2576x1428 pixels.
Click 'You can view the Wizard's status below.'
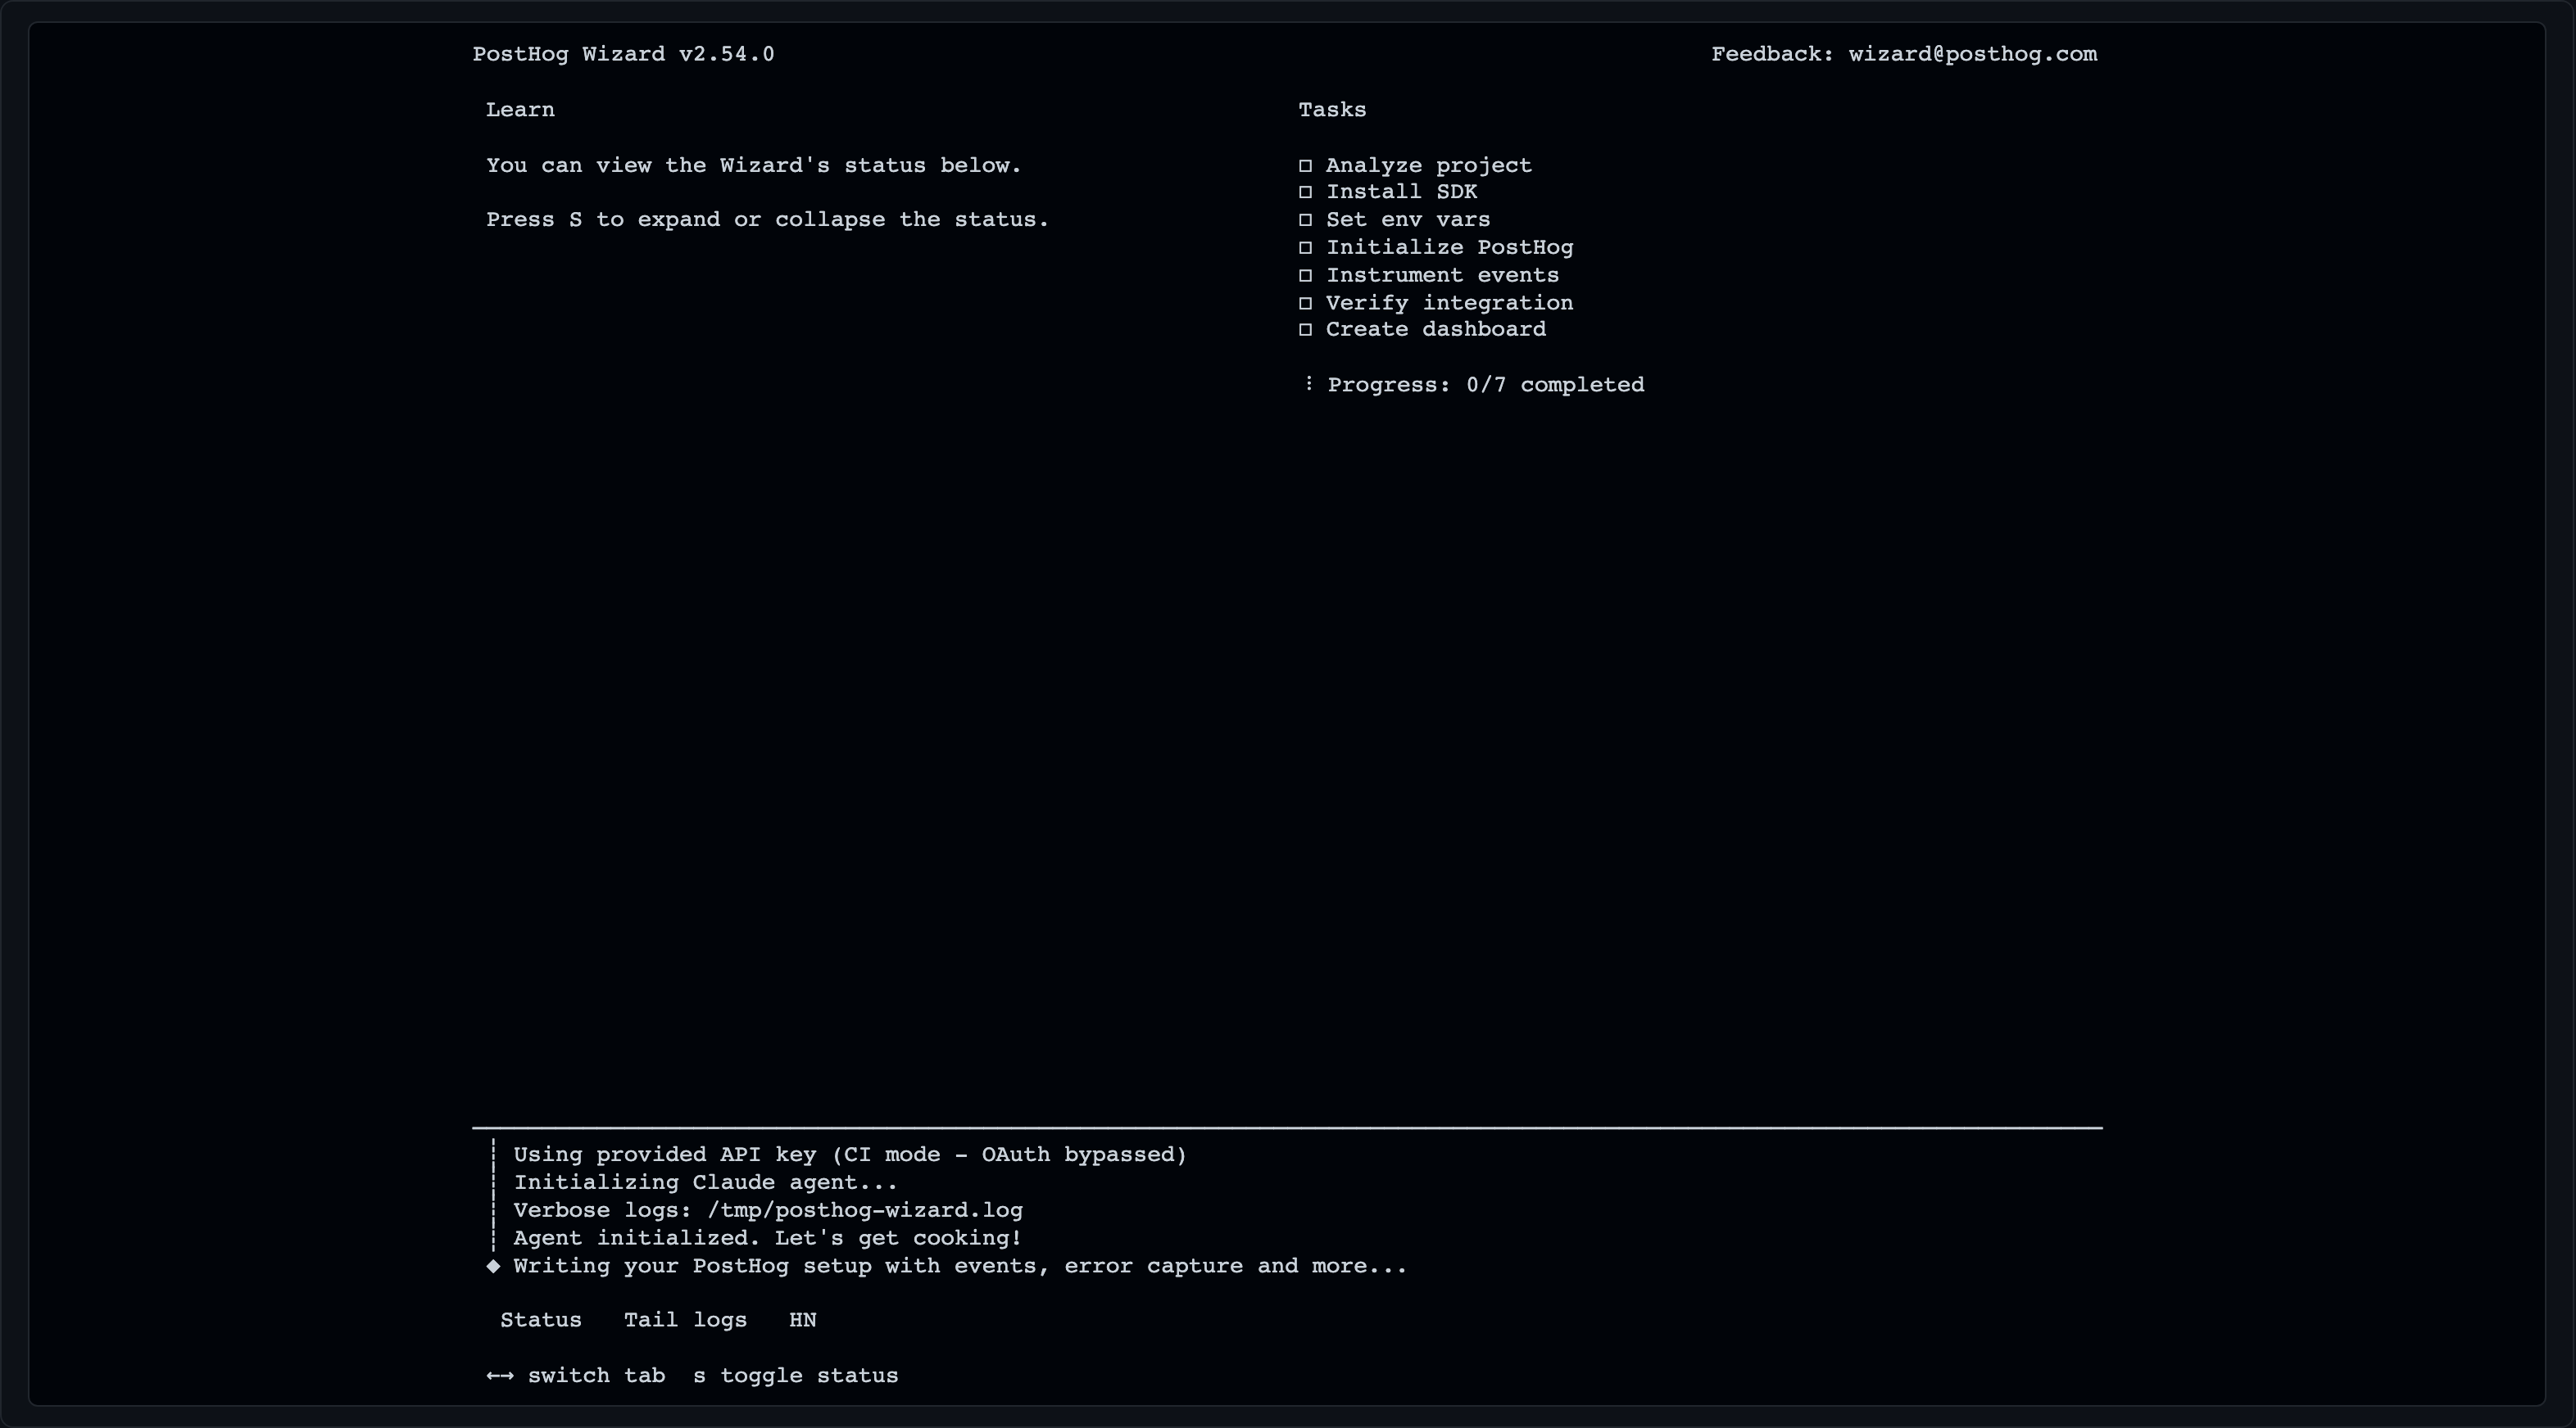click(754, 166)
